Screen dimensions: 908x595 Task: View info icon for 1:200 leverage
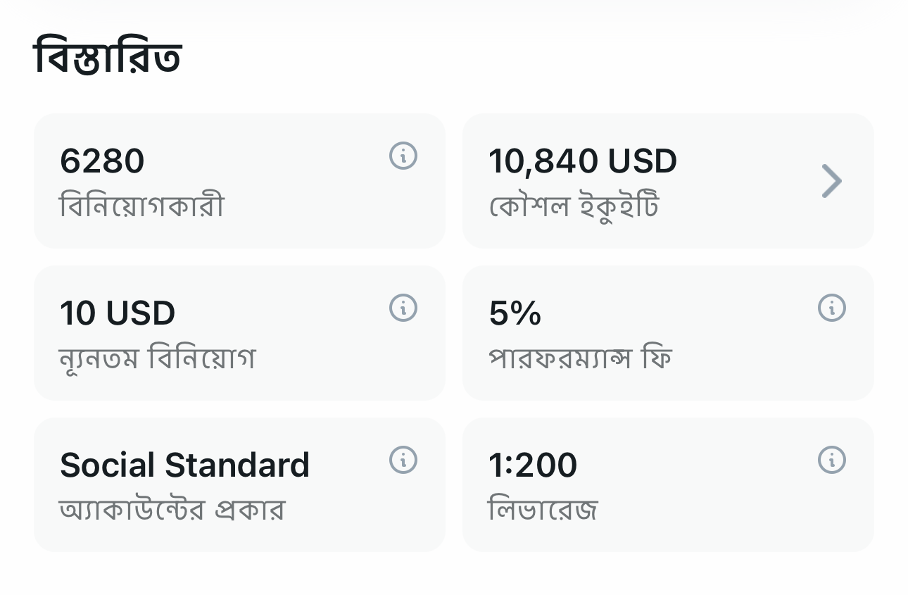click(831, 460)
